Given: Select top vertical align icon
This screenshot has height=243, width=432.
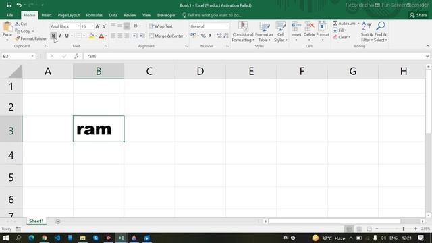Looking at the screenshot, I should (113, 26).
